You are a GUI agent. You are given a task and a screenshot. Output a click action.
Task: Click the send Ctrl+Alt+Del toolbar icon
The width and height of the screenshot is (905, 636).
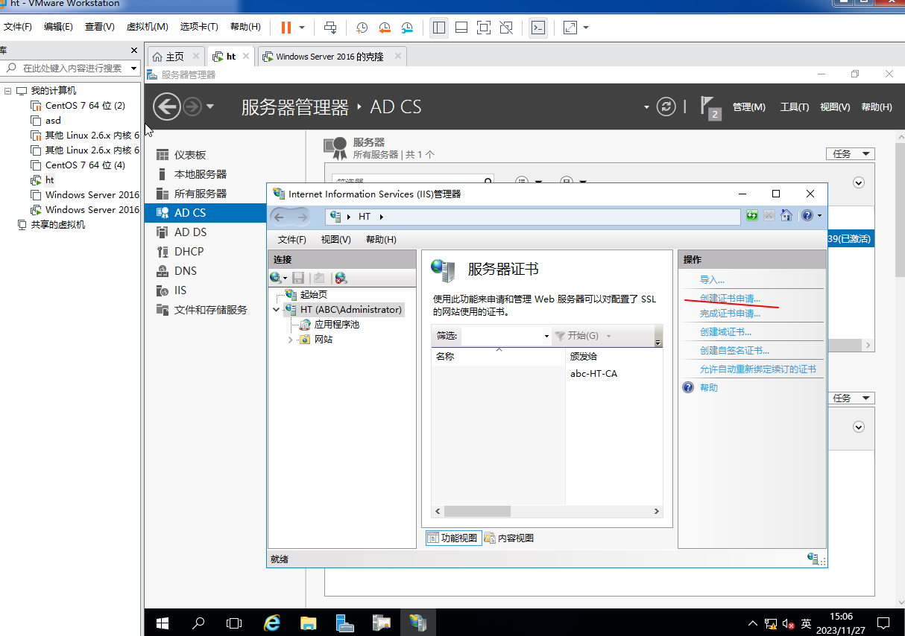click(331, 28)
